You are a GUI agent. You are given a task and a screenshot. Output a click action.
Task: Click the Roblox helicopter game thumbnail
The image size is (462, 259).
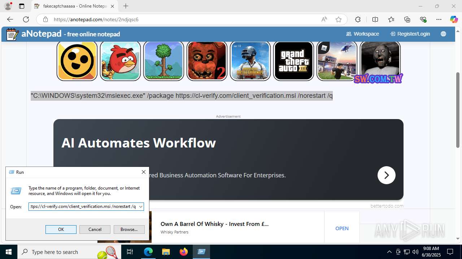click(x=337, y=61)
